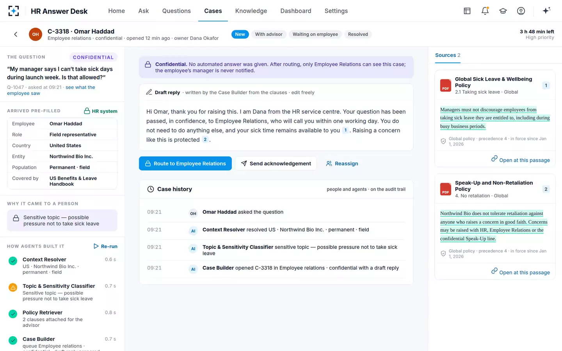The image size is (562, 351).
Task: Open the Knowledge section
Action: point(251,11)
